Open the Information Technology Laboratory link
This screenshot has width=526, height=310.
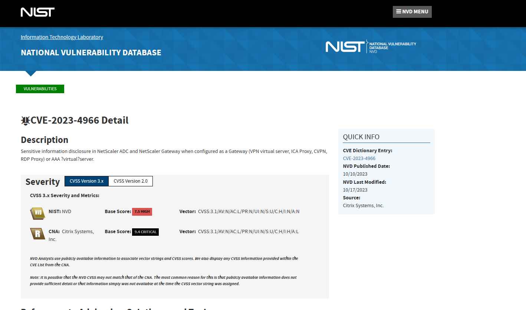point(62,37)
